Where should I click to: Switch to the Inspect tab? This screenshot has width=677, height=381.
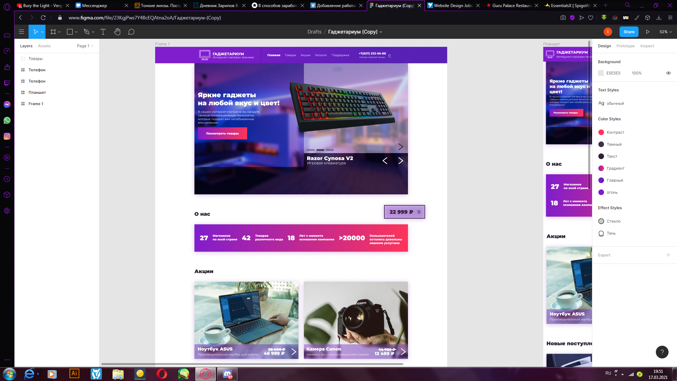point(647,46)
